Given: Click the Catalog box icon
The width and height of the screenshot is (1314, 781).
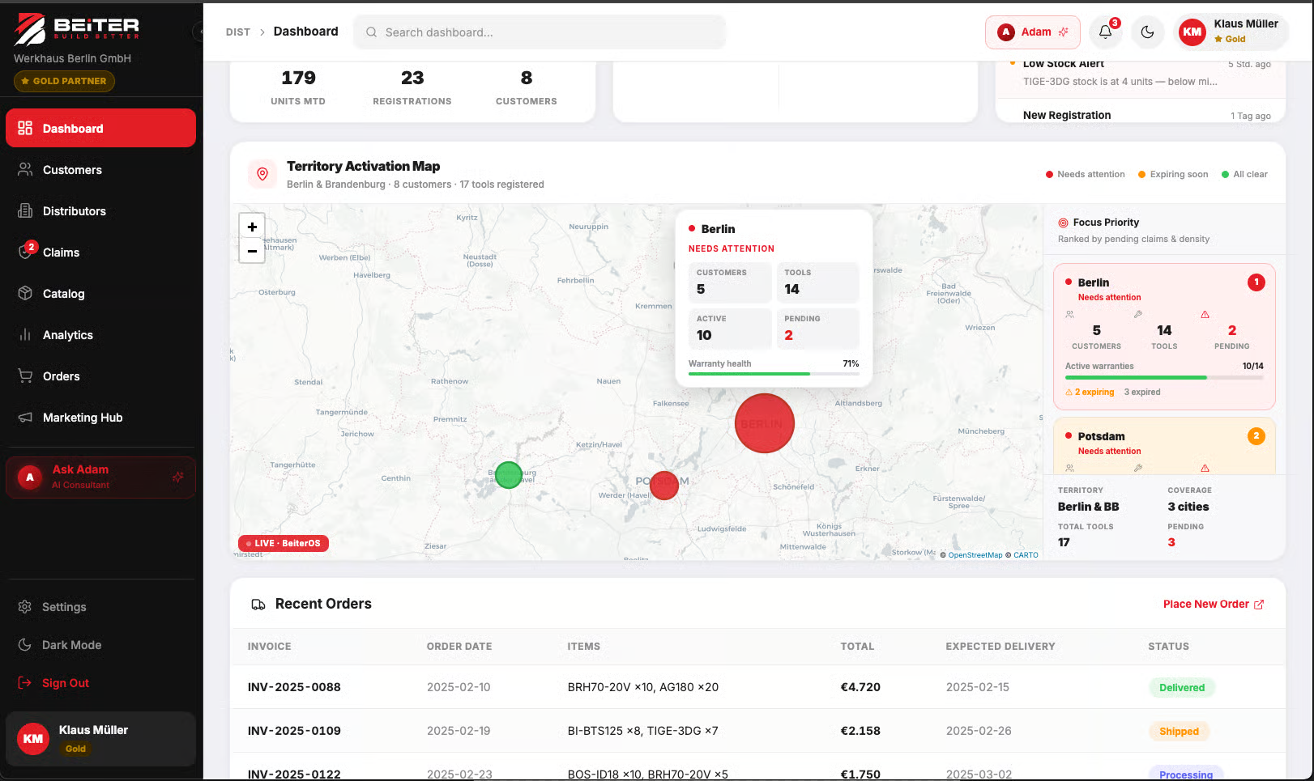Looking at the screenshot, I should (x=25, y=294).
